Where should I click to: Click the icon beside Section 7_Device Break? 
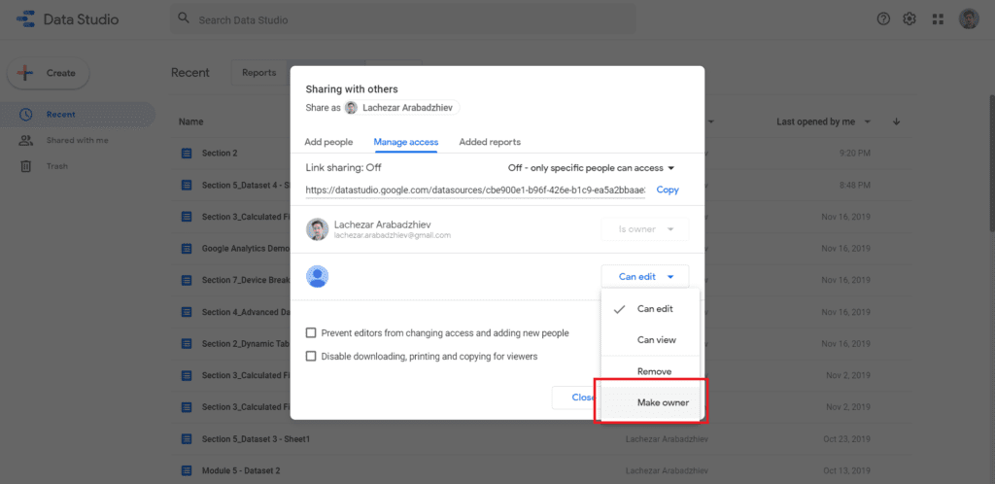point(186,280)
